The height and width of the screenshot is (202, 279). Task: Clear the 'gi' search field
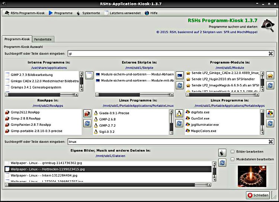pos(271,54)
